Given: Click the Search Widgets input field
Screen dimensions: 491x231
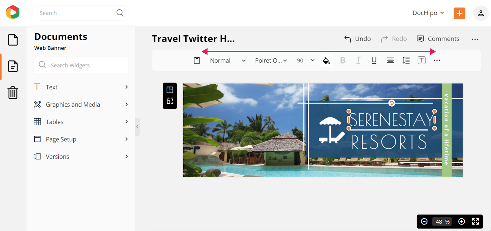Looking at the screenshot, I should pyautogui.click(x=81, y=65).
